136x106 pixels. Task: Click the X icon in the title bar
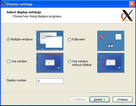coord(3,4)
